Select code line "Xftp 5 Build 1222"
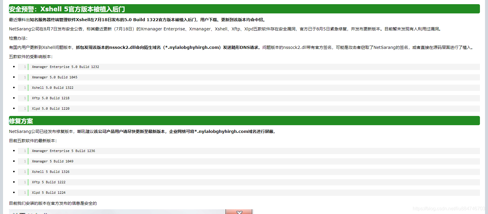Image resolution: width=488 pixels, height=214 pixels. pyautogui.click(x=49, y=182)
